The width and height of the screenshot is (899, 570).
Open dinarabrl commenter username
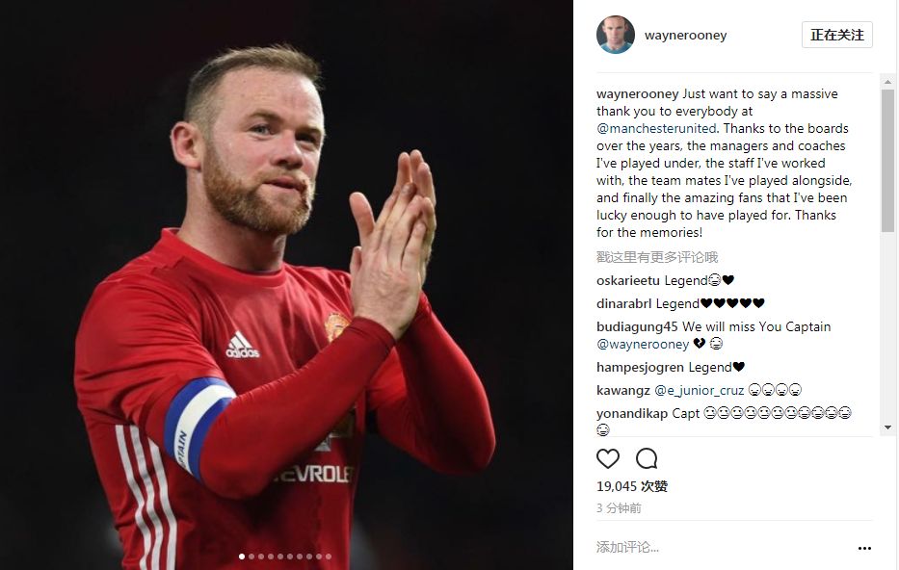[x=623, y=303]
